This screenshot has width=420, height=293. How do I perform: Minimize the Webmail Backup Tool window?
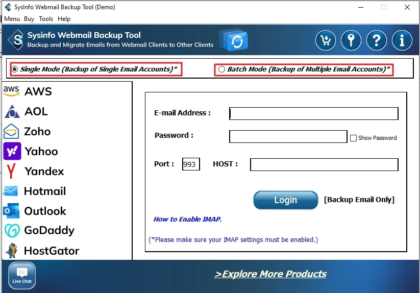361,7
